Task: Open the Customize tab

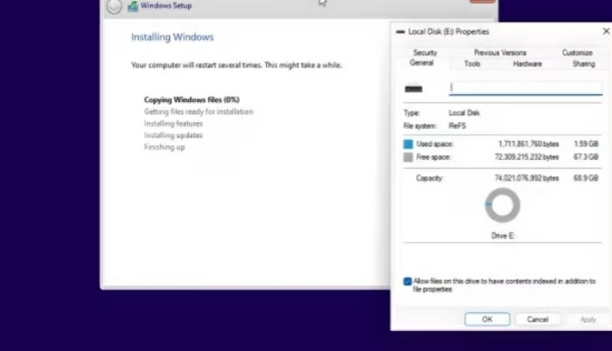Action: (577, 53)
